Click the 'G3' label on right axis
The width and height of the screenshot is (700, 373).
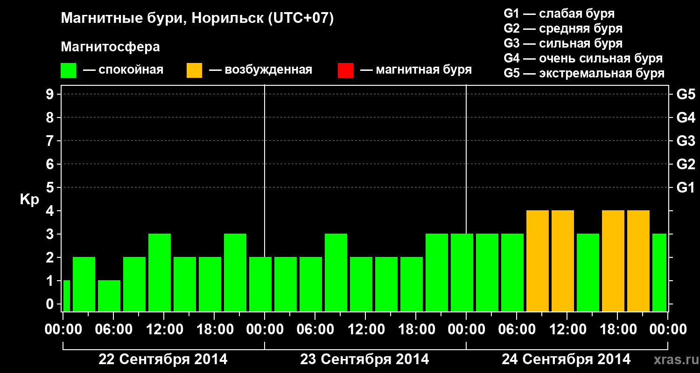(x=686, y=141)
